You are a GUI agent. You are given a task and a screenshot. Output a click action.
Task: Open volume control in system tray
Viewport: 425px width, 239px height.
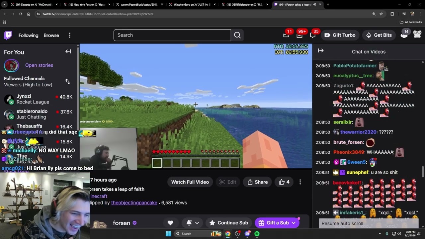tap(399, 234)
